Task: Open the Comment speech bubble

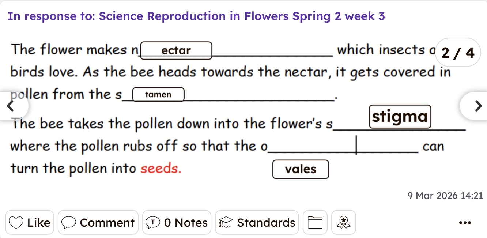Action: pos(98,222)
